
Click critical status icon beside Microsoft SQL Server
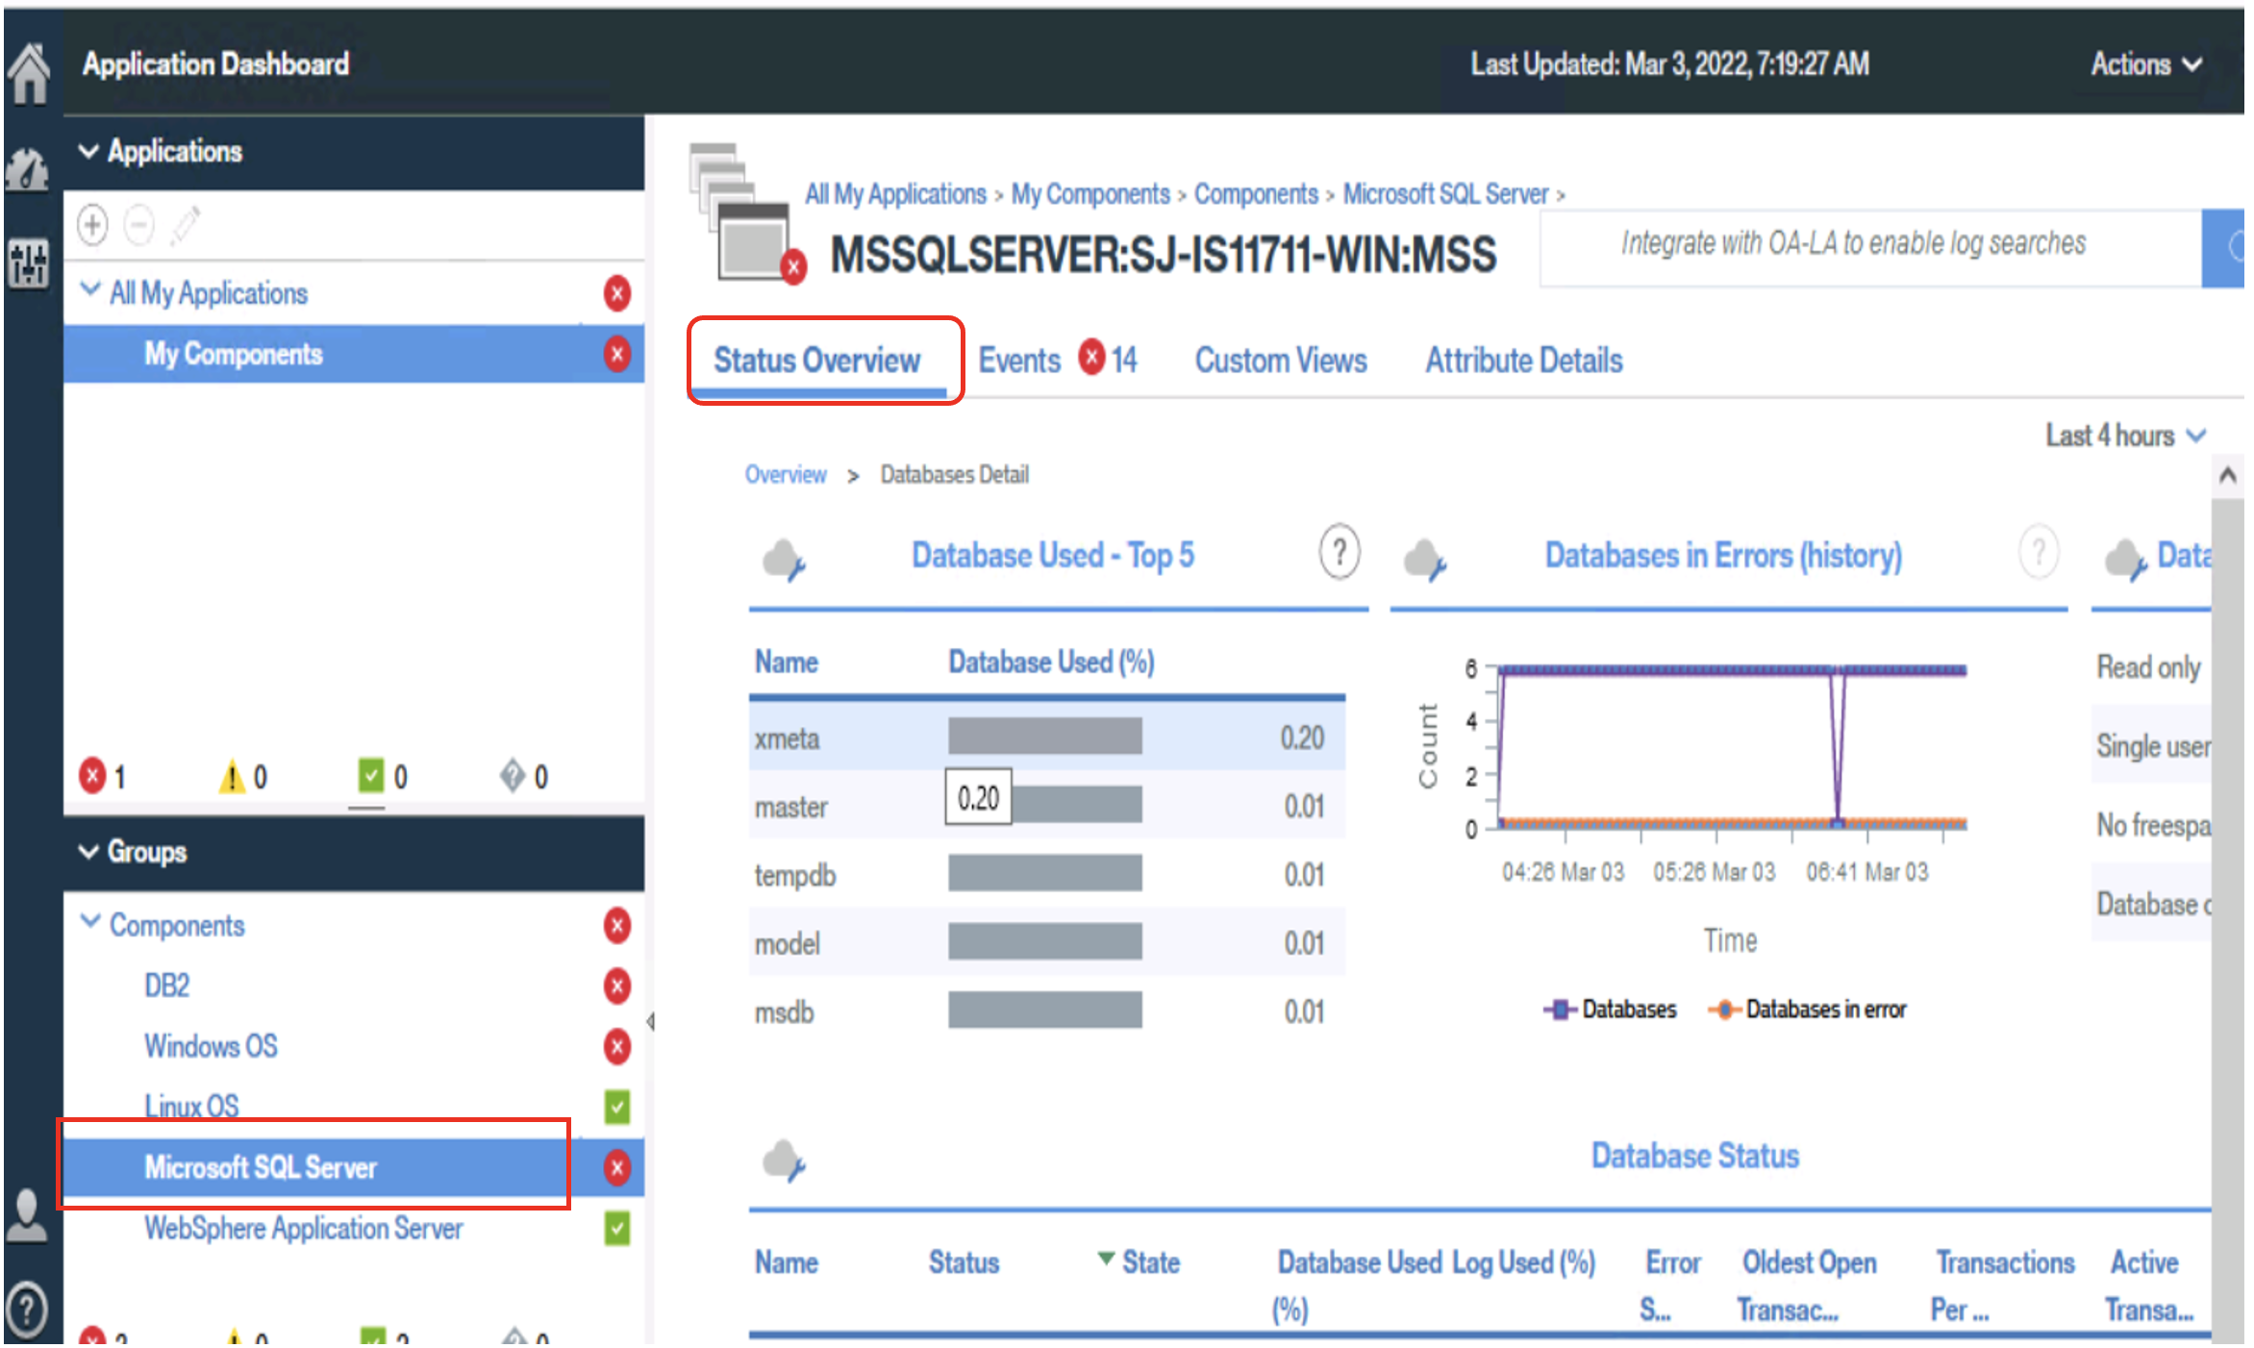(617, 1167)
